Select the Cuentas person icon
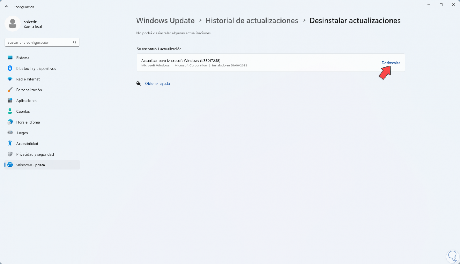460x264 pixels. [10, 111]
